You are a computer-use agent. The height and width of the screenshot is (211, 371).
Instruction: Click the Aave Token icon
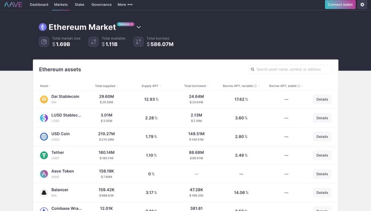pos(44,174)
